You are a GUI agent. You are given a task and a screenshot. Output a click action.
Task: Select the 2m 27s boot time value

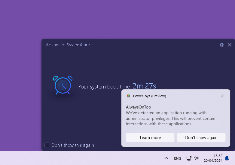[144, 86]
